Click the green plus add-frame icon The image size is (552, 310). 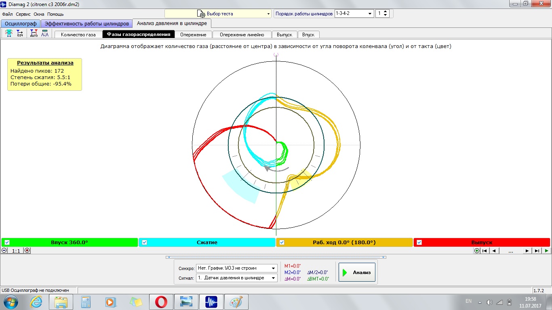click(x=477, y=251)
